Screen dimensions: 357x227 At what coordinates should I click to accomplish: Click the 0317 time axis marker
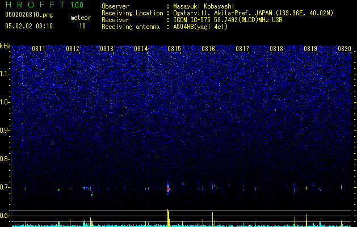242,49
